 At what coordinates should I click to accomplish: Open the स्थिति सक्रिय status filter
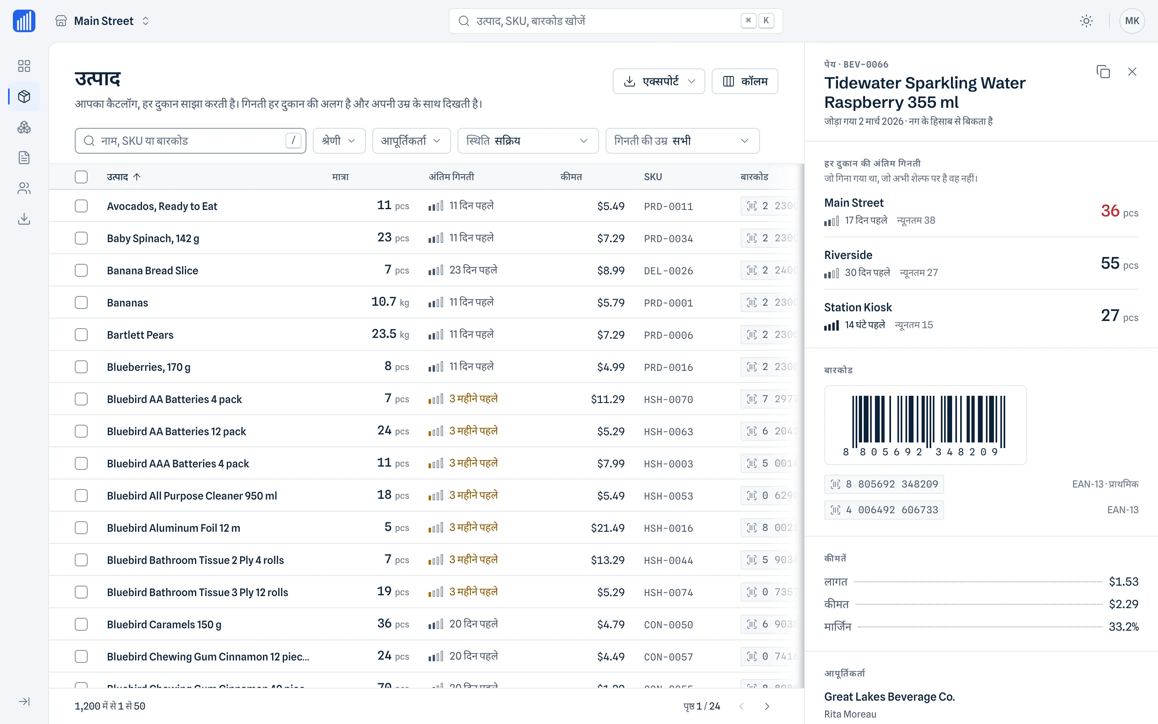click(528, 141)
